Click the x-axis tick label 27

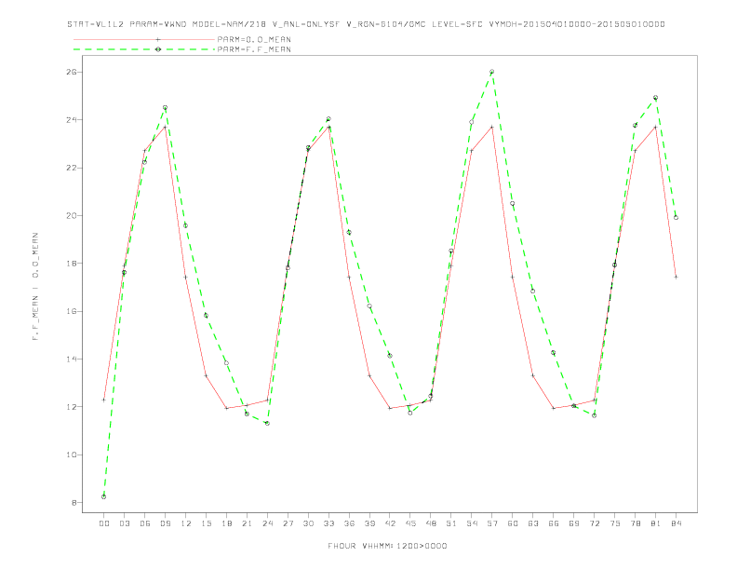288,523
